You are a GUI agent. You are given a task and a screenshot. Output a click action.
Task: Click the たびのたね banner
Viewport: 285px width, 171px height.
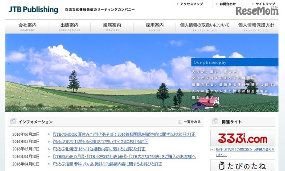point(242,165)
